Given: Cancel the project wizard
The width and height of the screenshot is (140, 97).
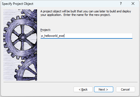Looking at the screenshot, I should click(x=125, y=89).
